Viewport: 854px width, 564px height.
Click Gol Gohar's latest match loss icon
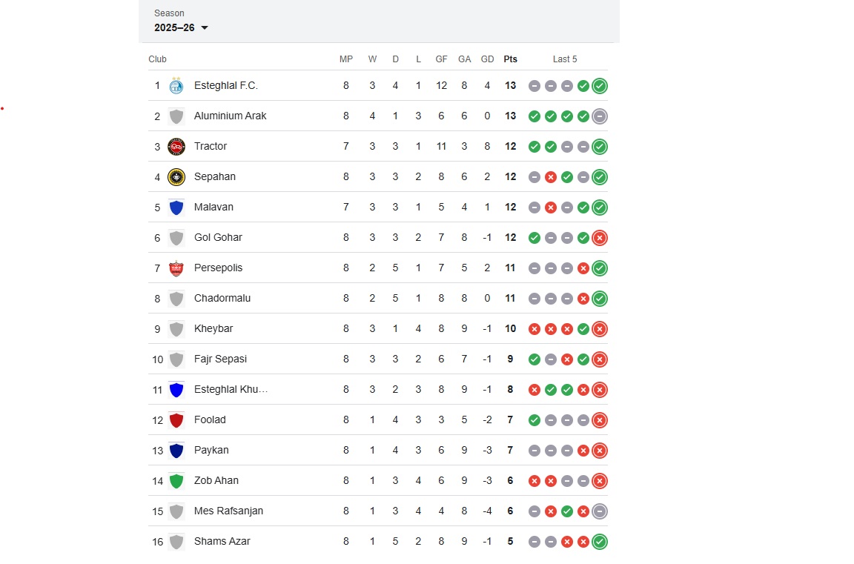[x=600, y=238]
